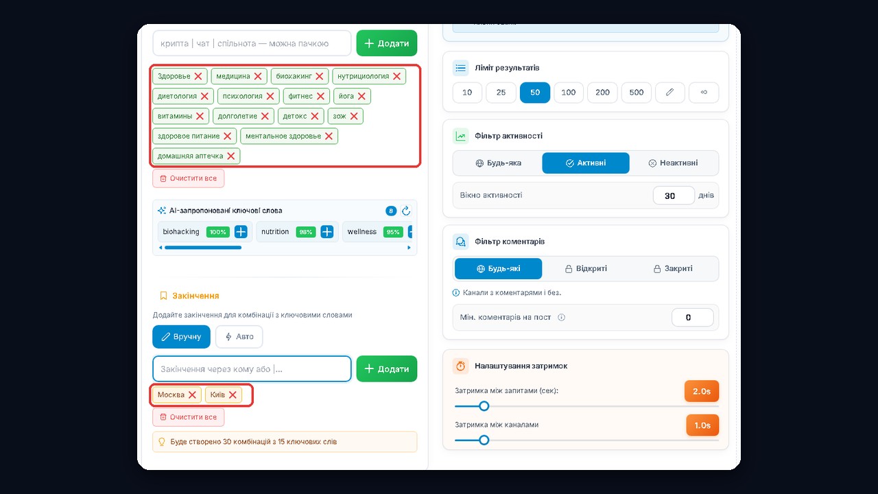Delete the фитнес keyword tag
878x494 pixels.
[x=320, y=96]
